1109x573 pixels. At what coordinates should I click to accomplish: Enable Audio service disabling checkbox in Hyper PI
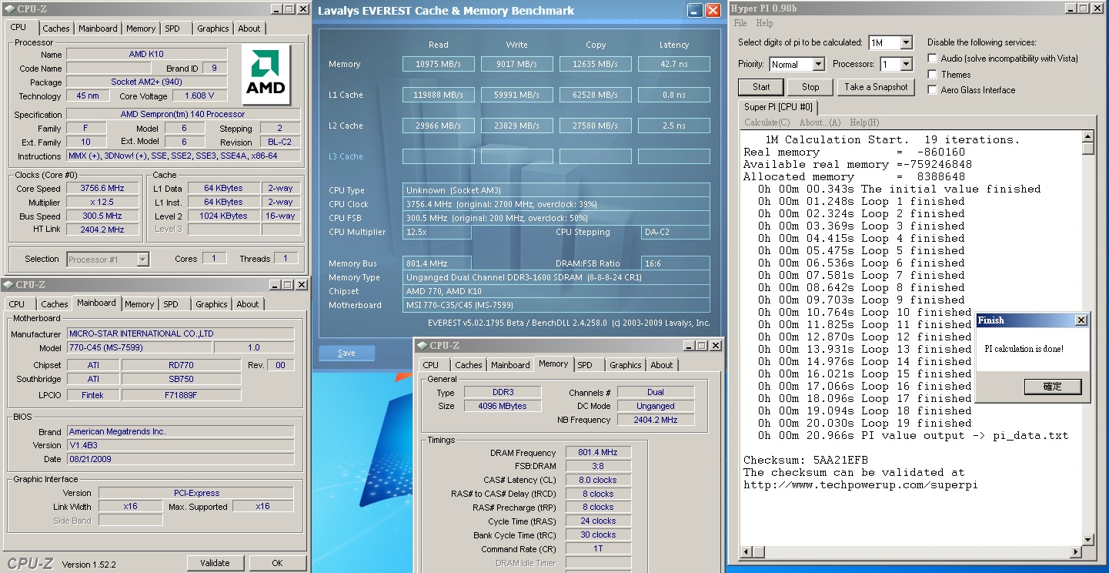(x=933, y=59)
